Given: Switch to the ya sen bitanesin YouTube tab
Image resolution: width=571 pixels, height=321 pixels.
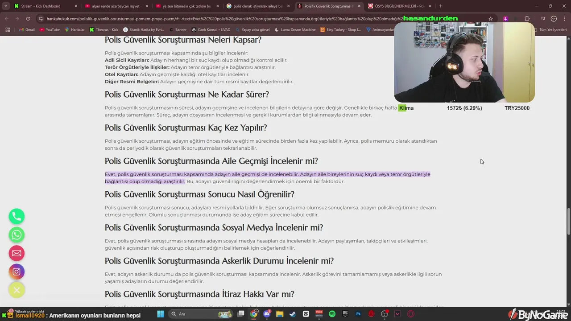Looking at the screenshot, I should pyautogui.click(x=186, y=6).
